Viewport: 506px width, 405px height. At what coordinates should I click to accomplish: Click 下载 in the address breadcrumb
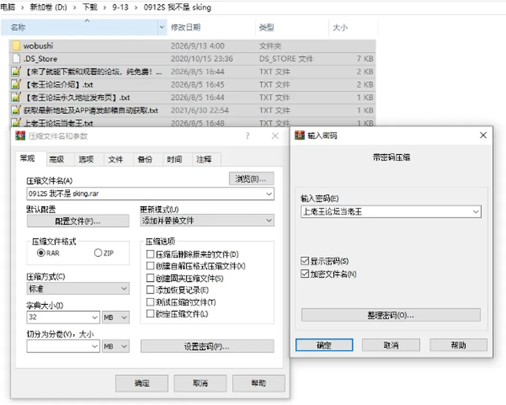click(x=90, y=7)
